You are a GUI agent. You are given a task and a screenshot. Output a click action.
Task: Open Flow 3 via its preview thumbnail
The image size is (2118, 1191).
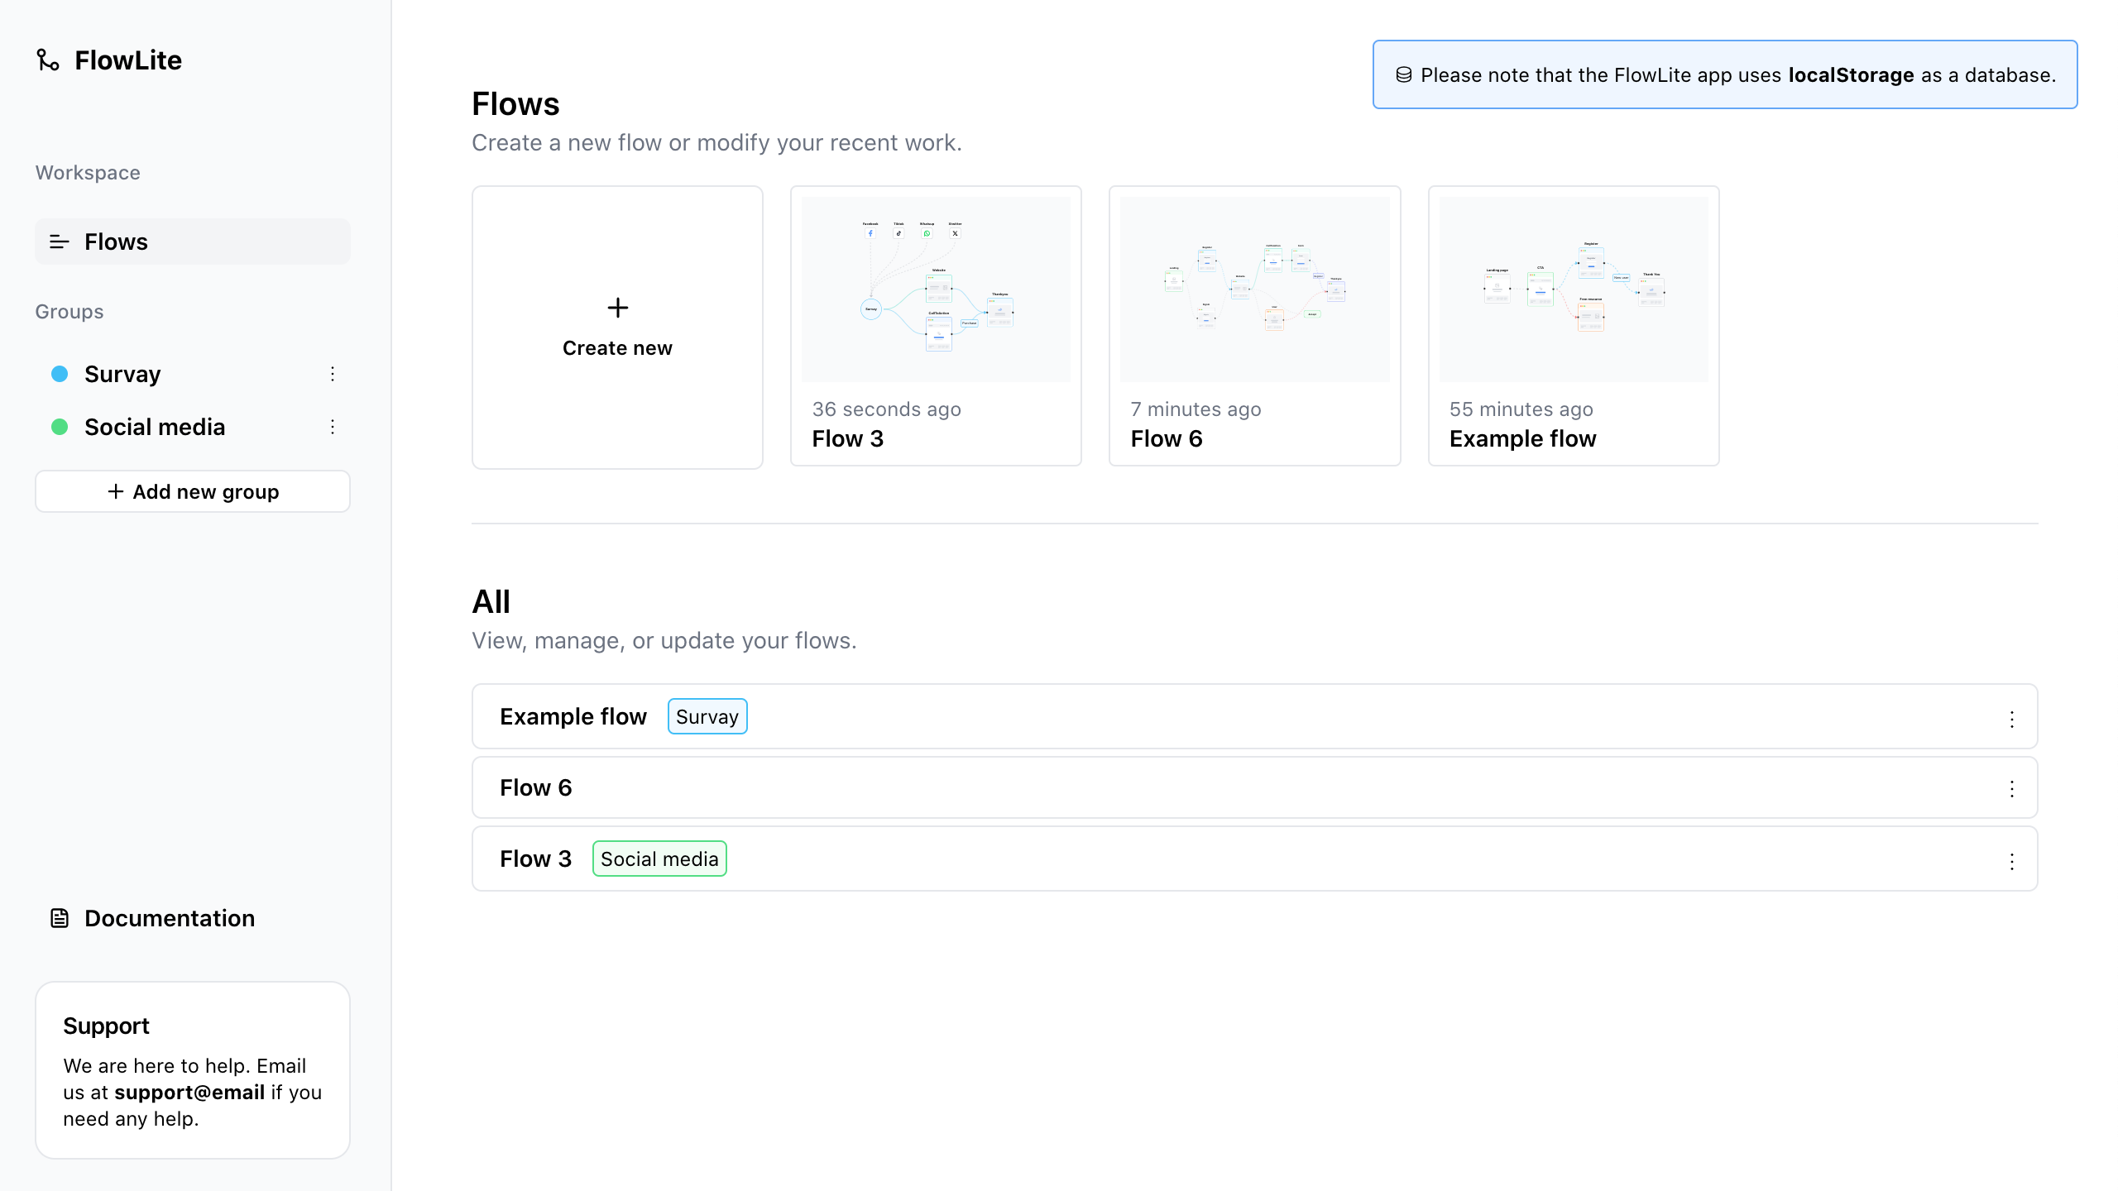(x=935, y=289)
